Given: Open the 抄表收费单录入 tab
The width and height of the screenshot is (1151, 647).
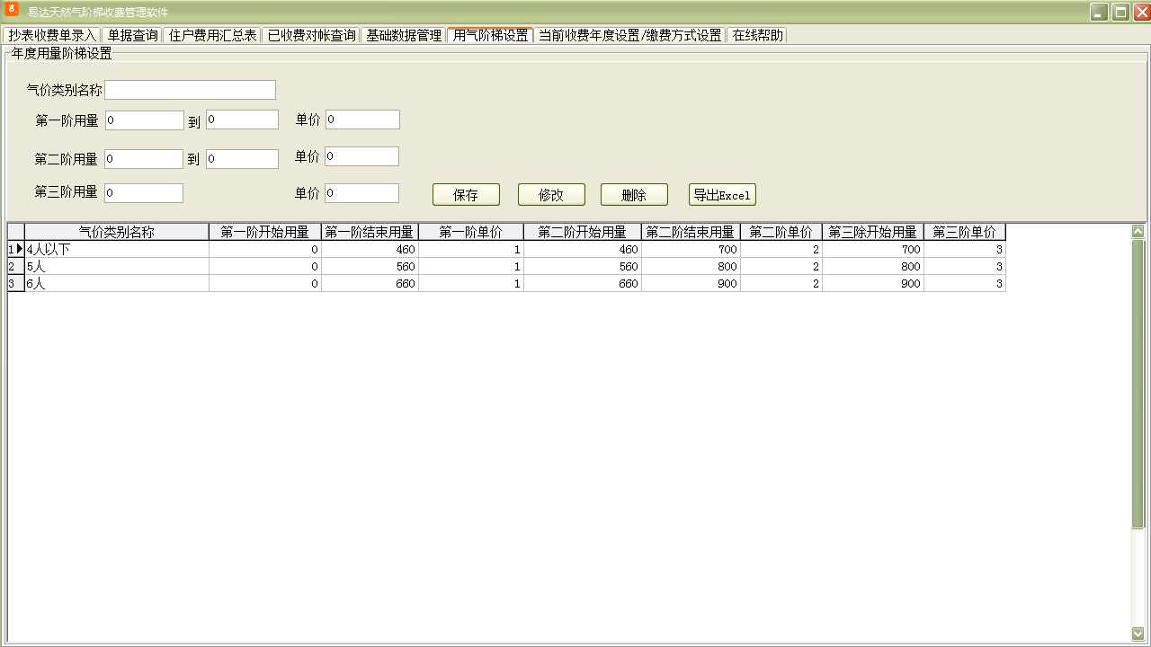Looking at the screenshot, I should [x=52, y=35].
